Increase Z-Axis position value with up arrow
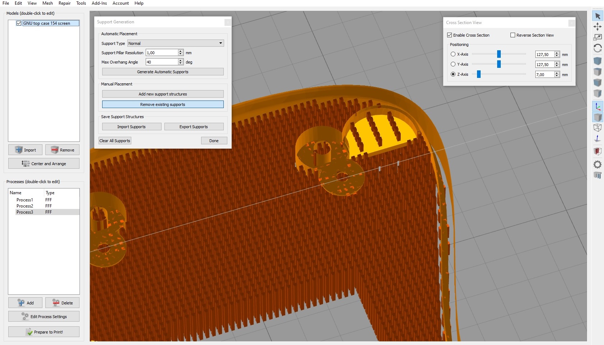The image size is (604, 345). [557, 73]
